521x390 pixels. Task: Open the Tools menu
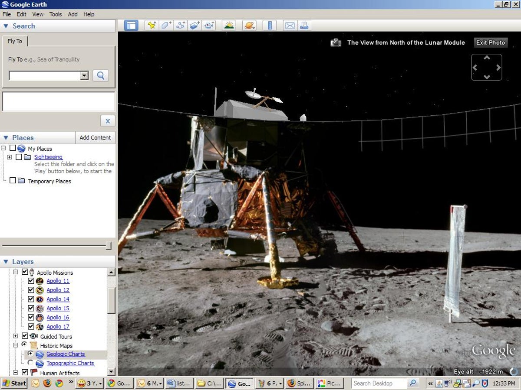click(56, 14)
